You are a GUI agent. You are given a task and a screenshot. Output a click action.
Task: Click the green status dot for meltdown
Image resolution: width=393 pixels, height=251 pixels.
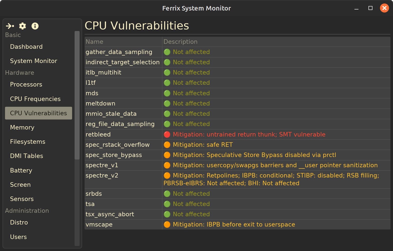click(167, 103)
